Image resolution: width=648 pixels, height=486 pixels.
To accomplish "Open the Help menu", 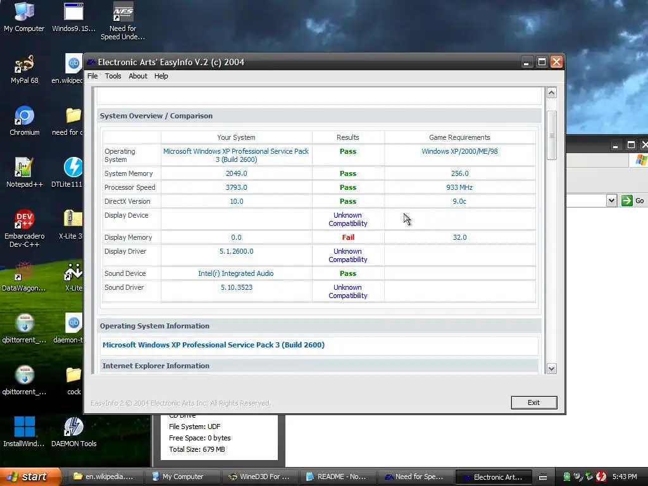I will [161, 76].
